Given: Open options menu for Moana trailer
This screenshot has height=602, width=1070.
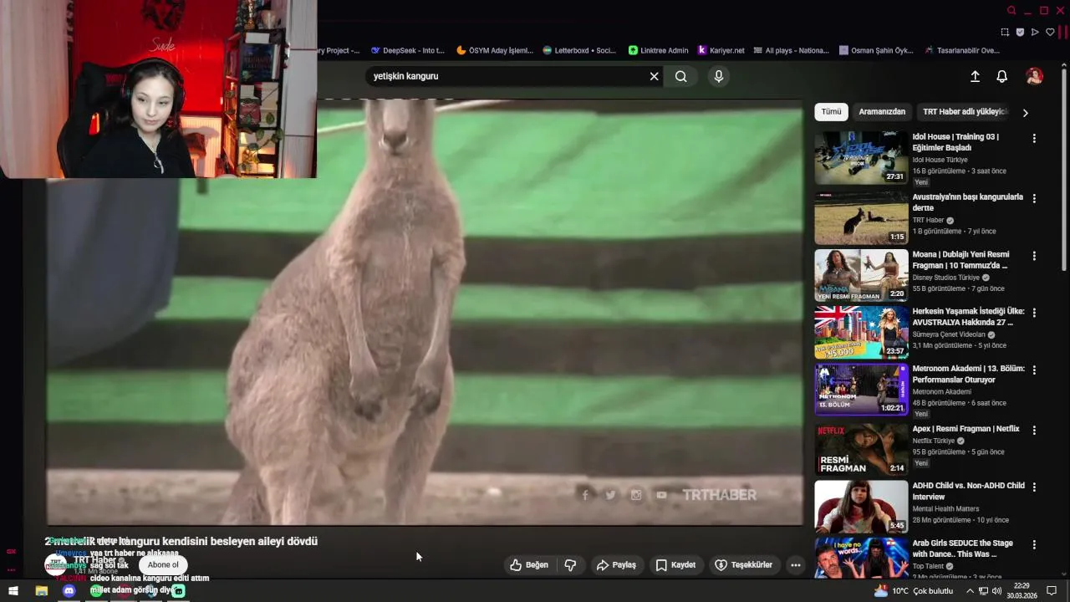Looking at the screenshot, I should click(x=1034, y=256).
